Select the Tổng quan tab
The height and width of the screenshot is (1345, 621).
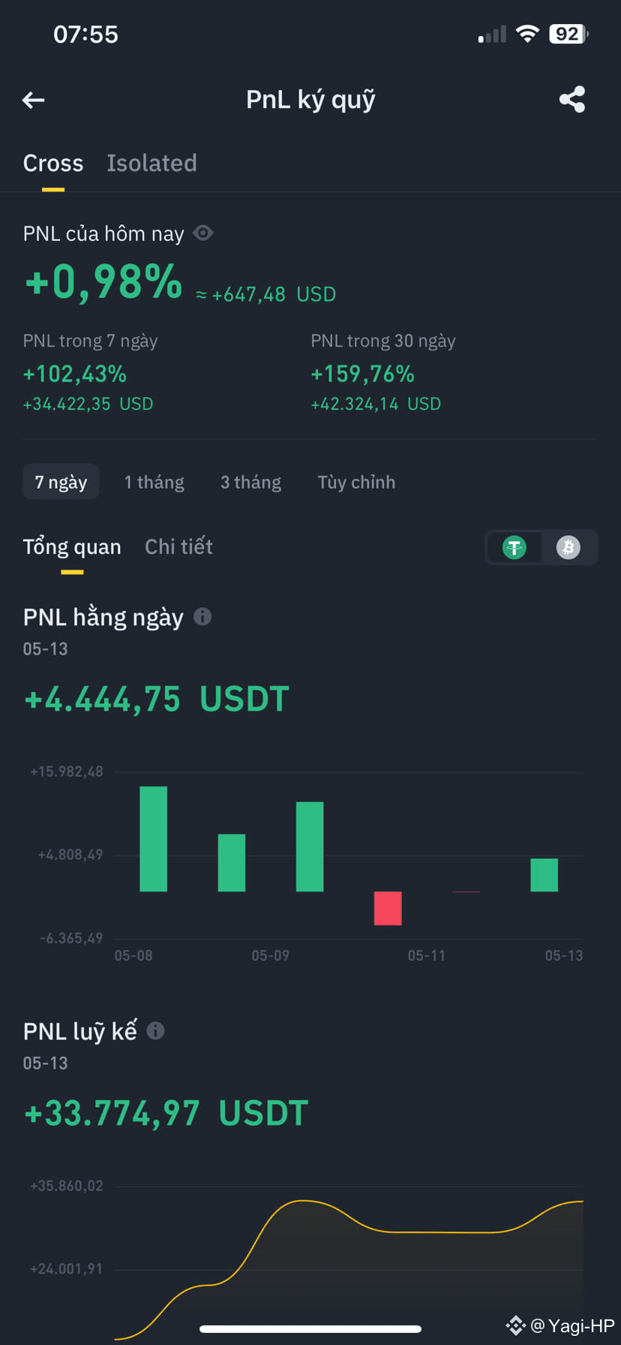pyautogui.click(x=72, y=546)
